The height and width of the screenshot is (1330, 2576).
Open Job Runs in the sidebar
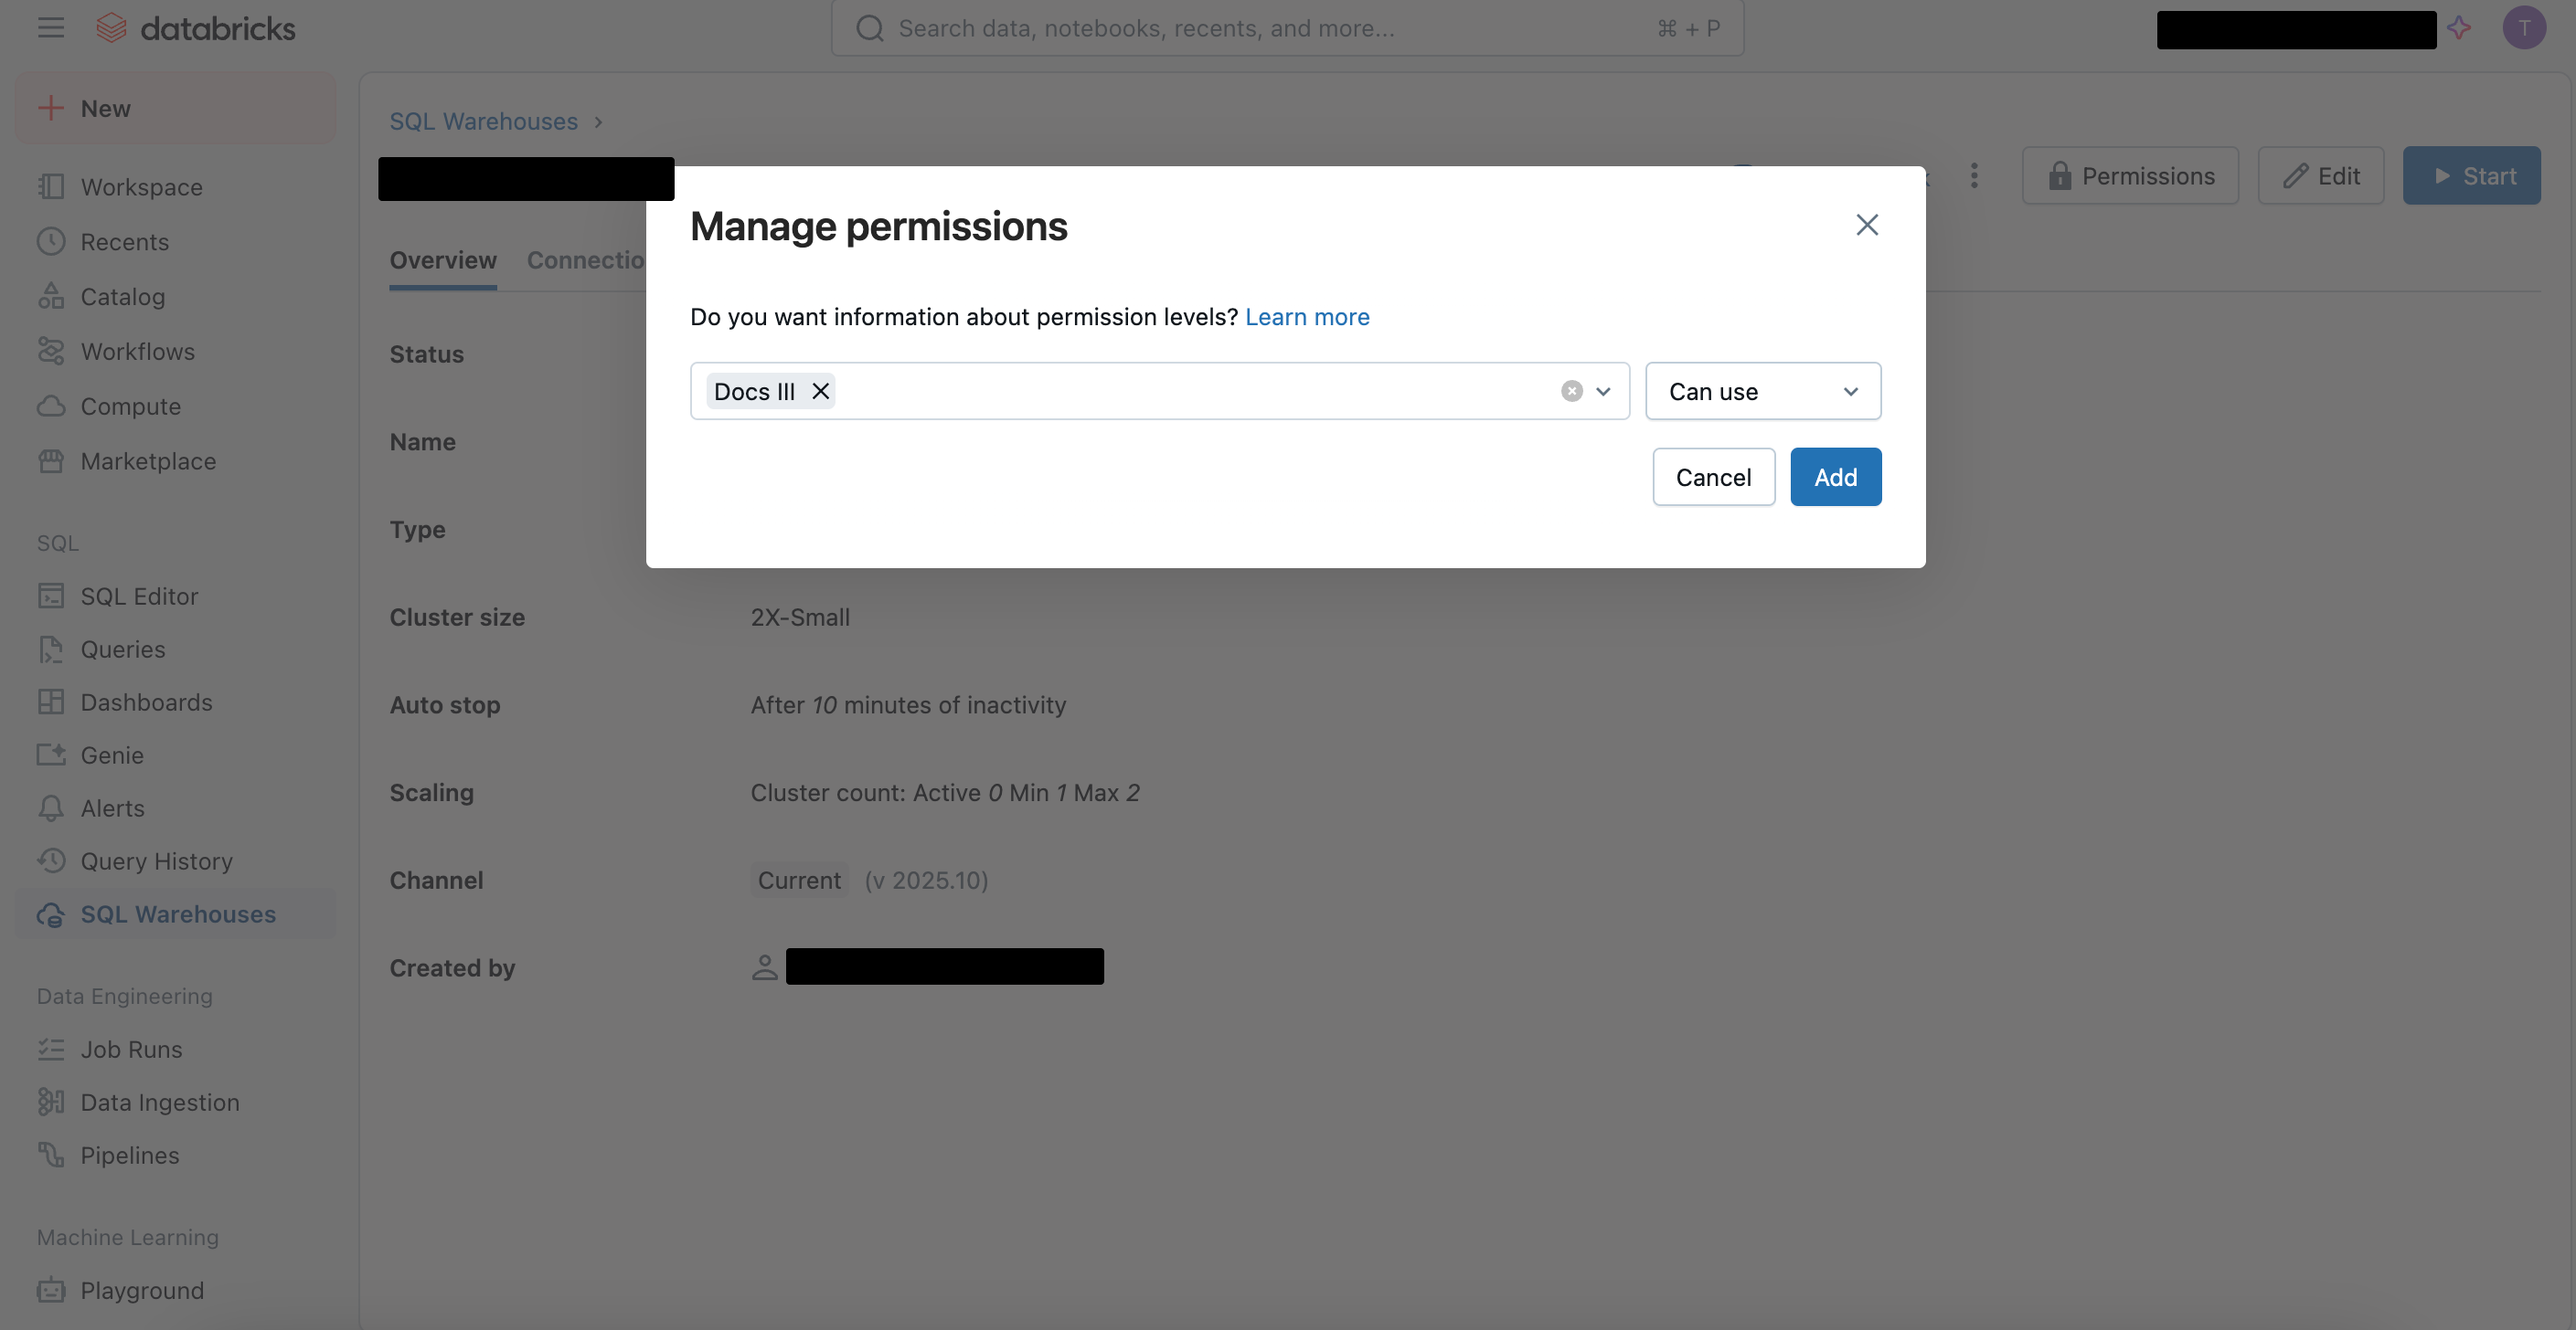point(175,1050)
